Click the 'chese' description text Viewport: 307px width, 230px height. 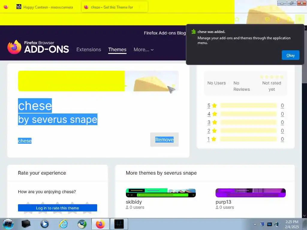pyautogui.click(x=25, y=141)
